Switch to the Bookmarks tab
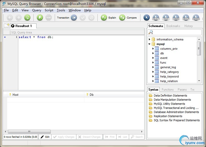The image size is (206, 147). coord(173,26)
